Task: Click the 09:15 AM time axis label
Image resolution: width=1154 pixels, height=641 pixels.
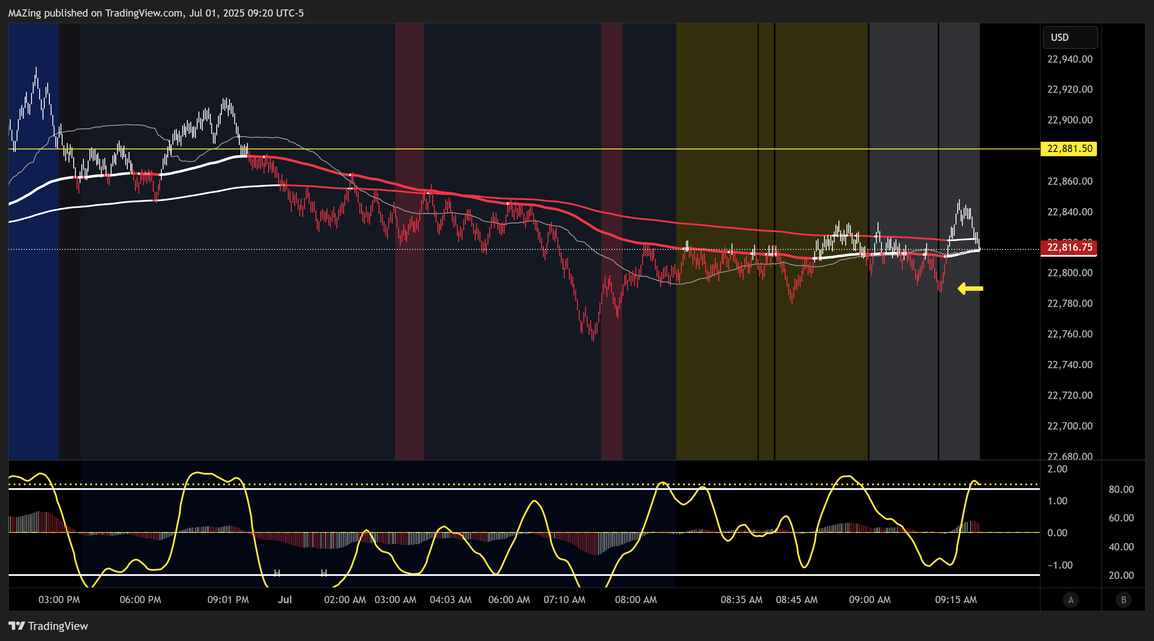Action: (x=956, y=600)
